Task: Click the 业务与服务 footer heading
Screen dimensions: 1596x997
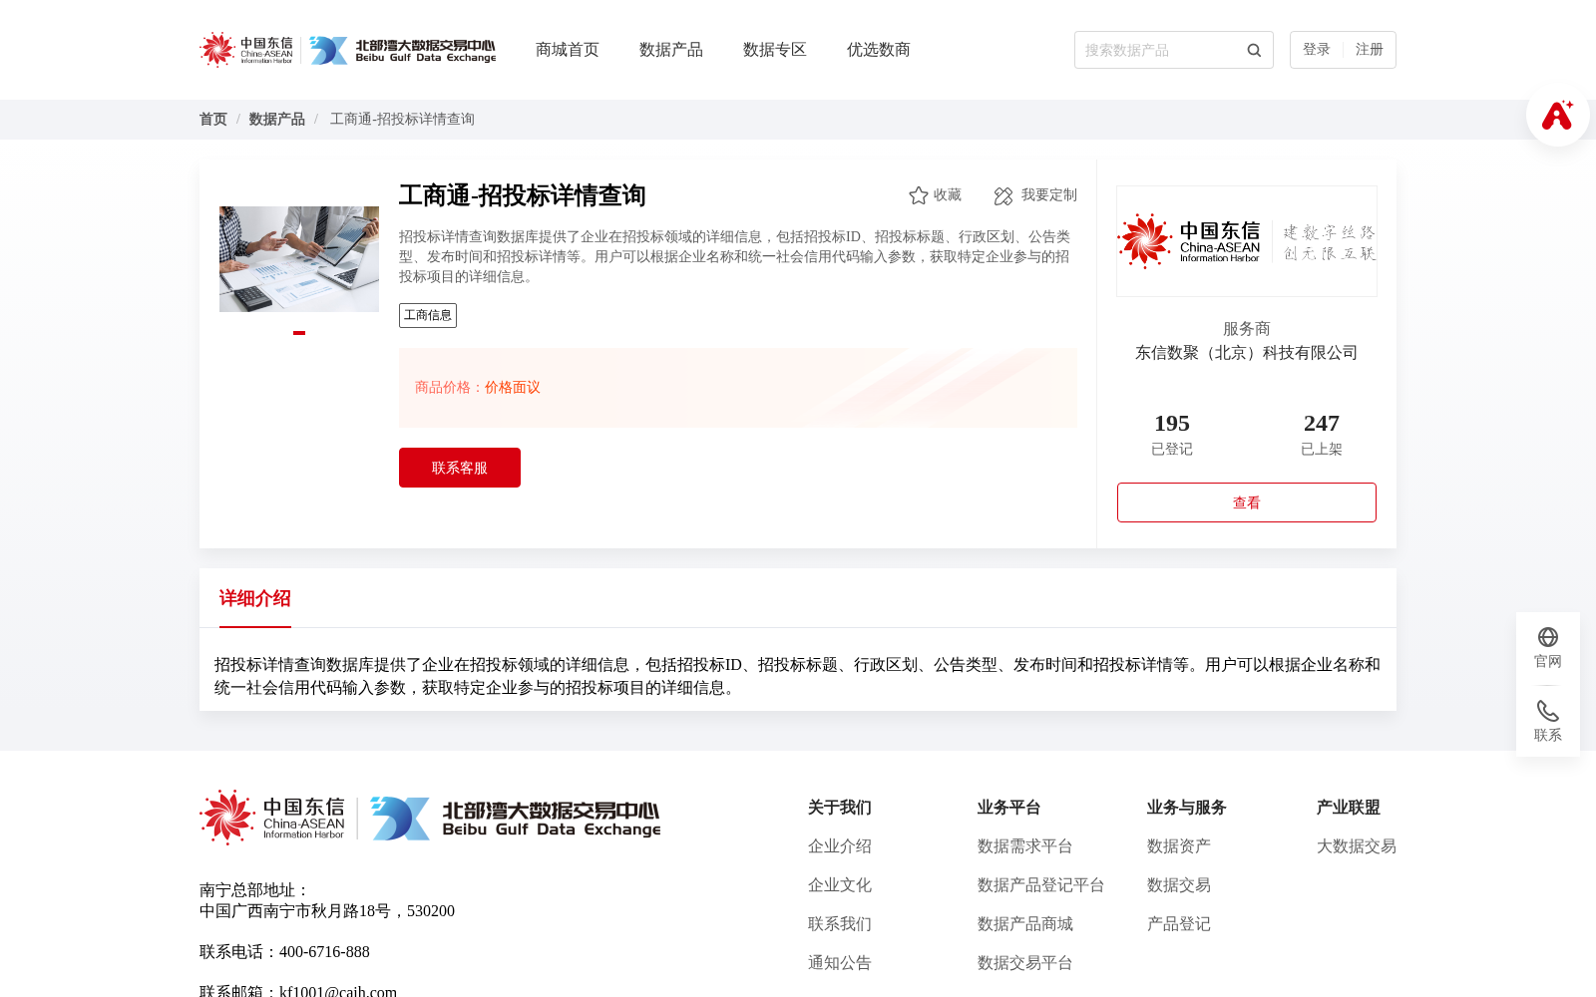Action: (1187, 808)
